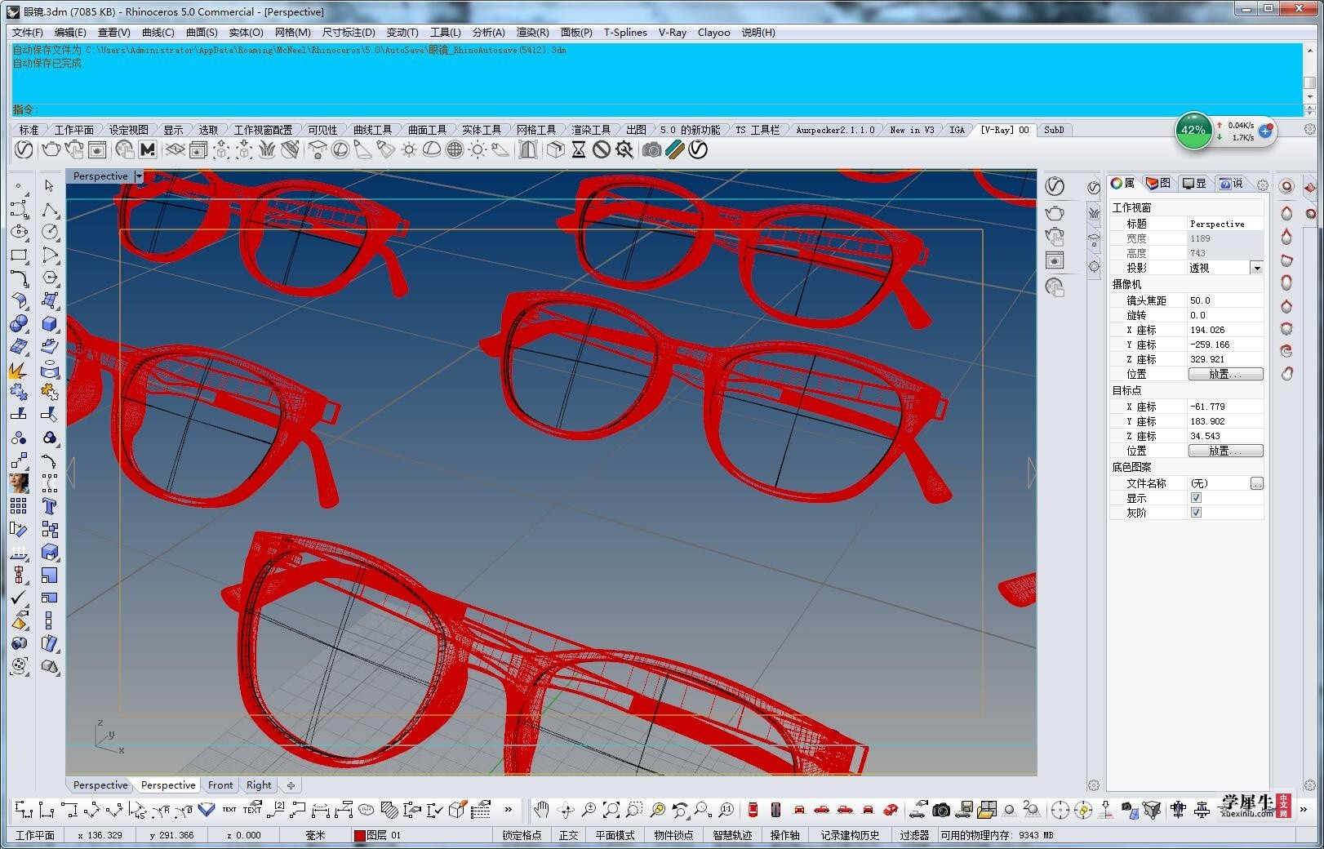Image resolution: width=1324 pixels, height=849 pixels.
Task: Click the red 图层 01 color swatch
Action: [359, 835]
